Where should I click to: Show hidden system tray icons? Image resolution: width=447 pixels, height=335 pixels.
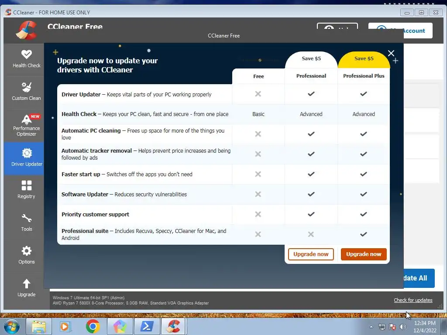(371, 327)
